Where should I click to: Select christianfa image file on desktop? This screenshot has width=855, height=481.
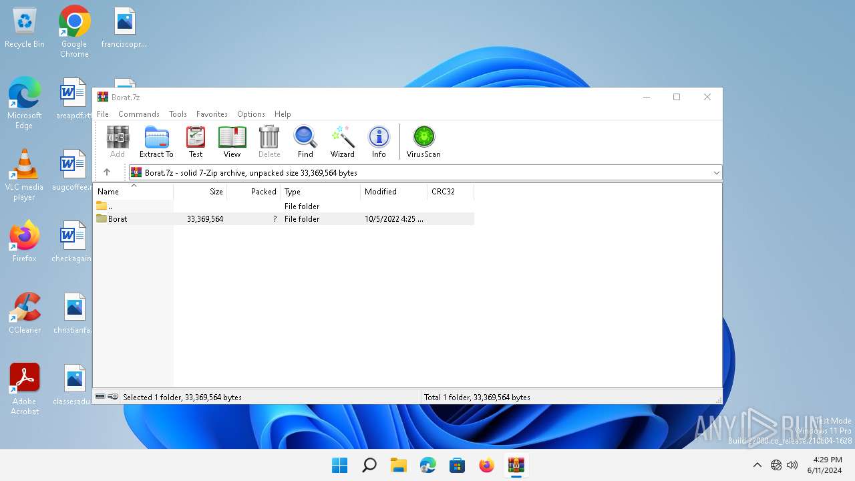[73, 314]
